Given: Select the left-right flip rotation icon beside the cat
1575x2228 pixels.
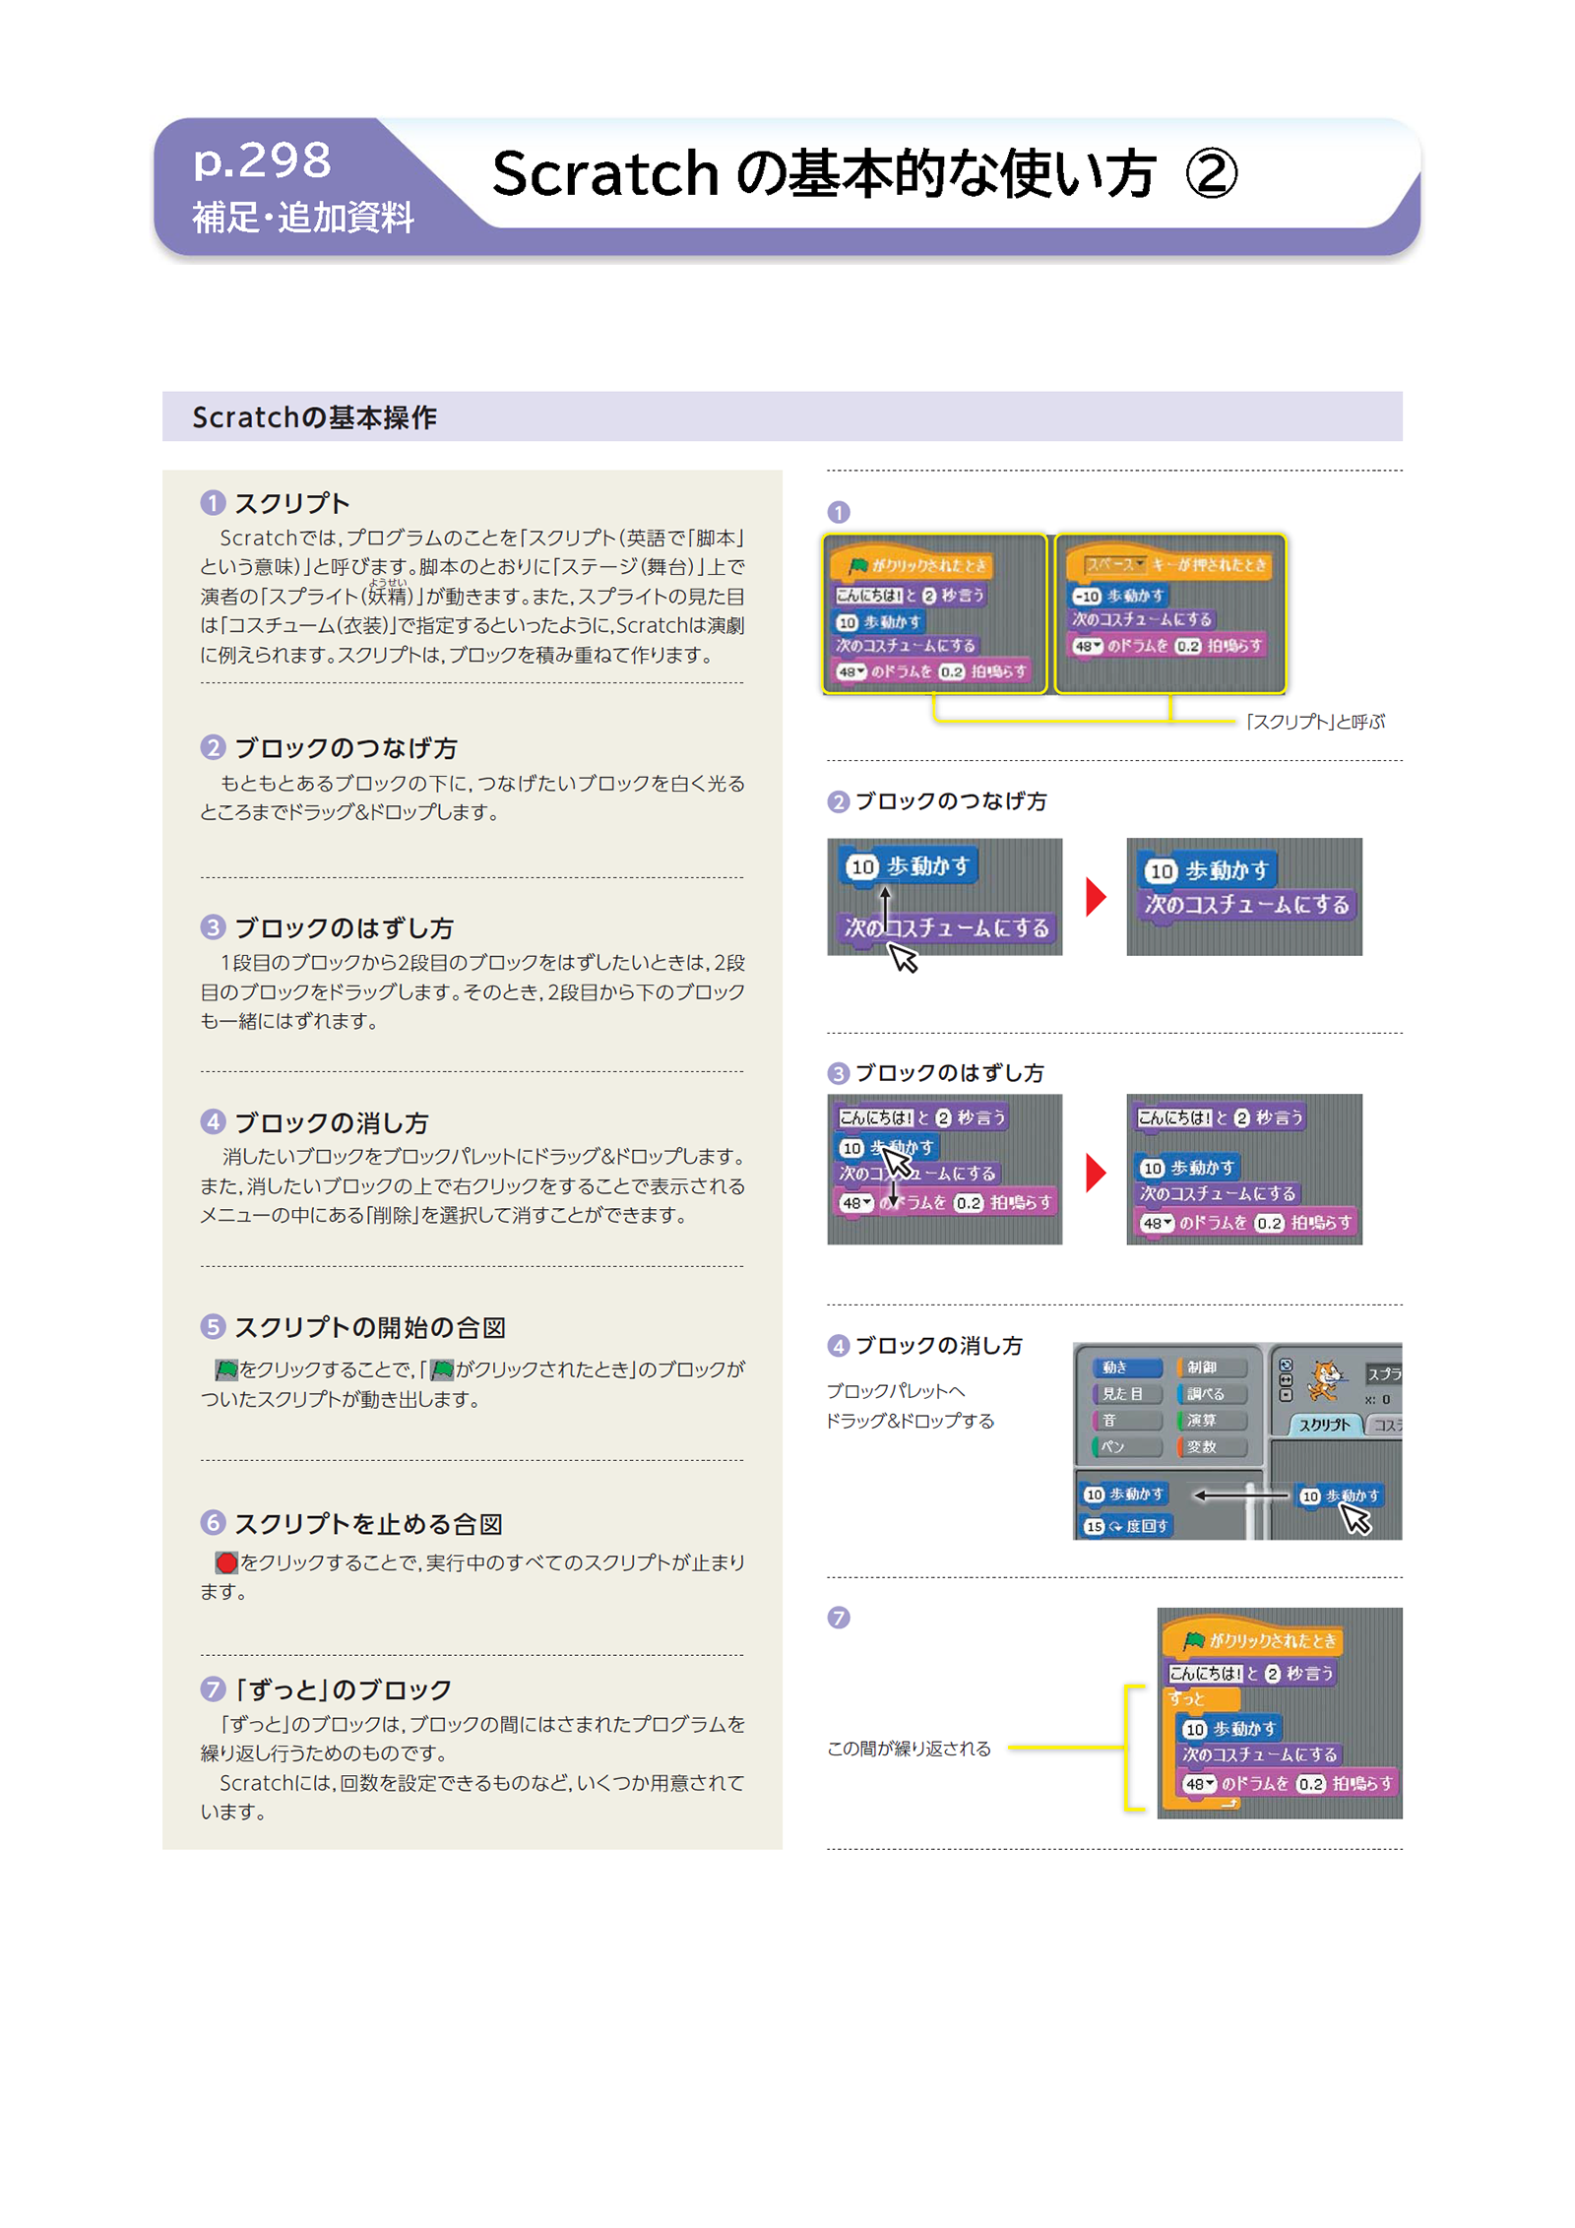Looking at the screenshot, I should pyautogui.click(x=1285, y=1380).
